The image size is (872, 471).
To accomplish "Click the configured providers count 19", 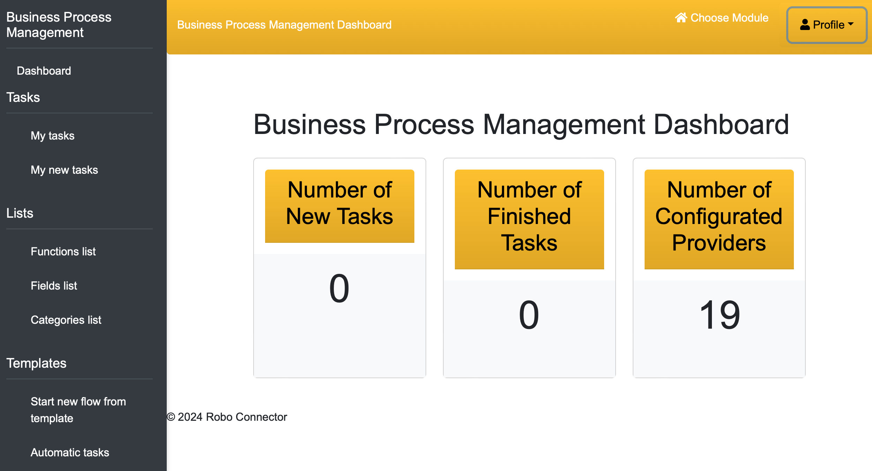I will pos(719,315).
